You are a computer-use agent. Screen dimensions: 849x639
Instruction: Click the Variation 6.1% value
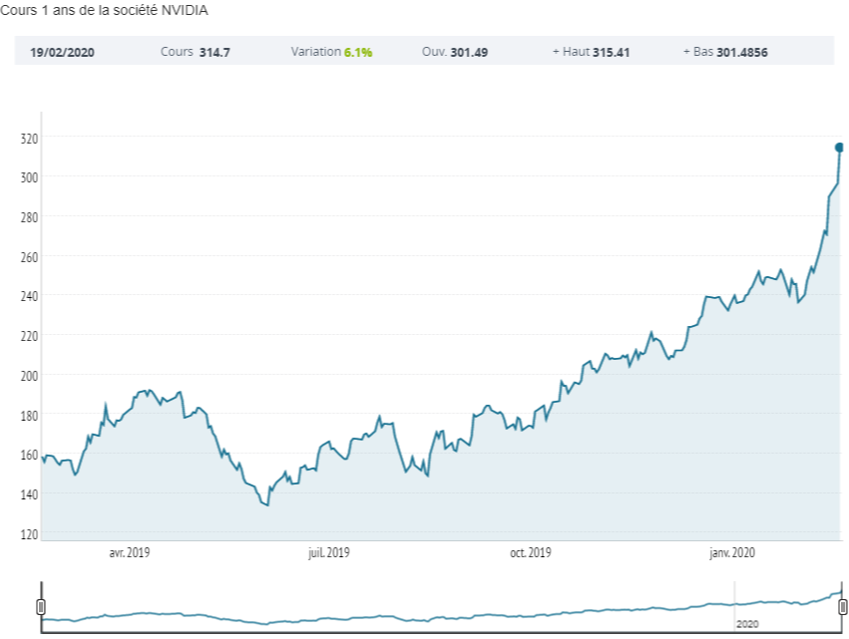(358, 53)
